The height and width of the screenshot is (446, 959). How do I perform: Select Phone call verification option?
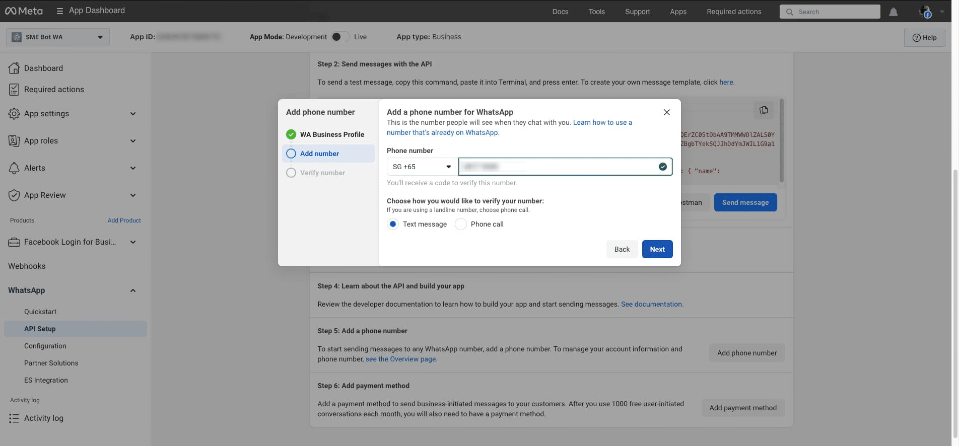(461, 224)
